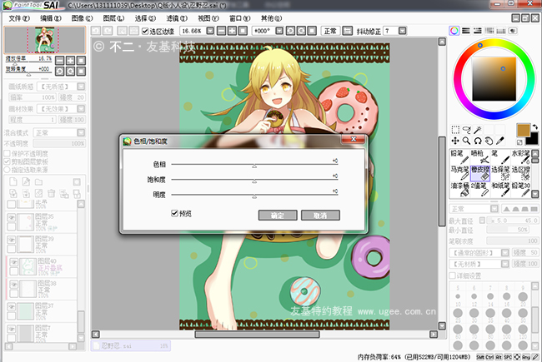Create new layer folder icon
This screenshot has height=362, width=542.
(x=38, y=181)
